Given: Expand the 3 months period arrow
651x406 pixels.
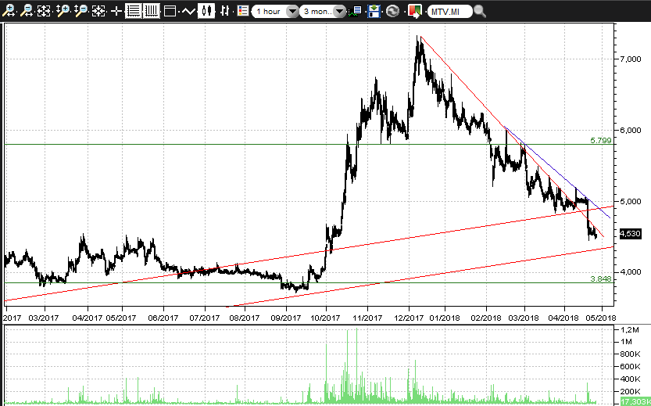Looking at the screenshot, I should tap(340, 12).
